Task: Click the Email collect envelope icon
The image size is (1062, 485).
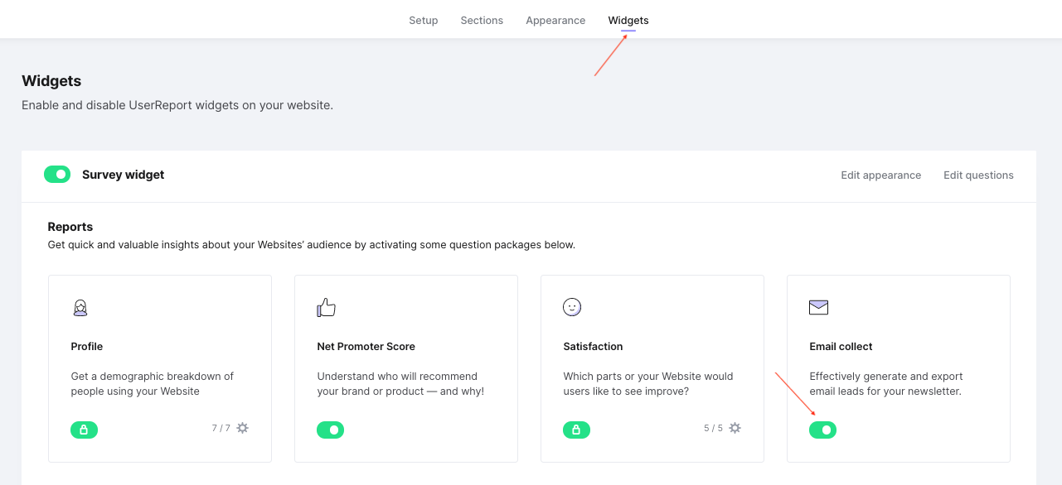Action: click(819, 308)
